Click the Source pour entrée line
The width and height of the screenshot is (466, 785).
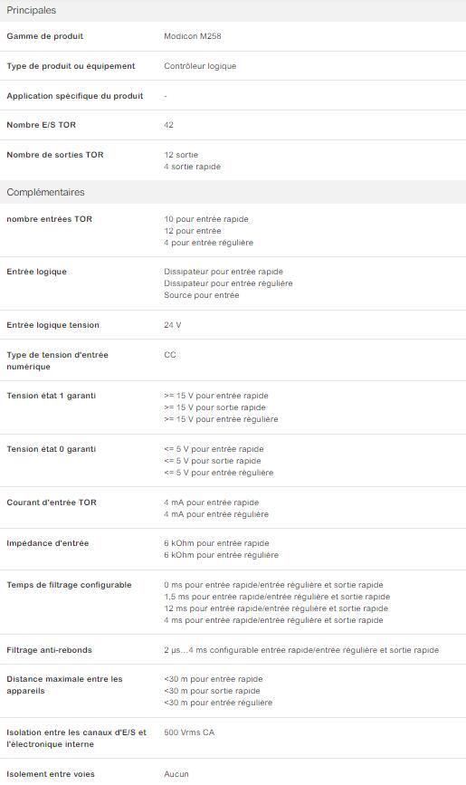pyautogui.click(x=201, y=295)
